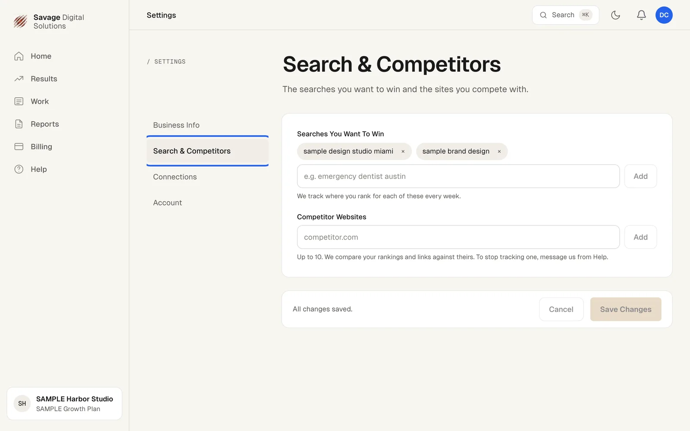Click the 'All changes saved.' status text
The image size is (690, 431).
point(323,309)
